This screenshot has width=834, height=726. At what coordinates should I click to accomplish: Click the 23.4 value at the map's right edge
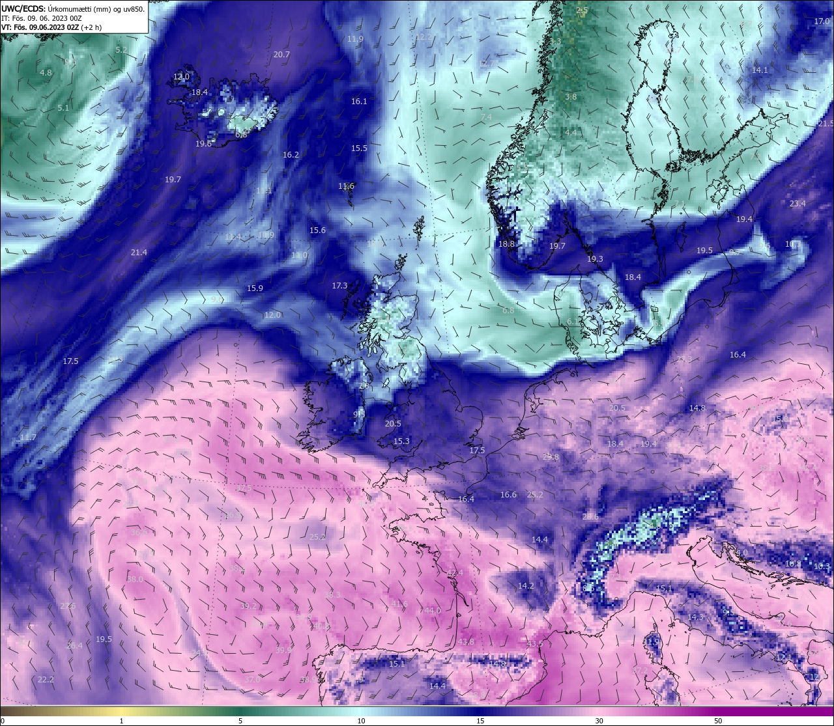click(798, 204)
